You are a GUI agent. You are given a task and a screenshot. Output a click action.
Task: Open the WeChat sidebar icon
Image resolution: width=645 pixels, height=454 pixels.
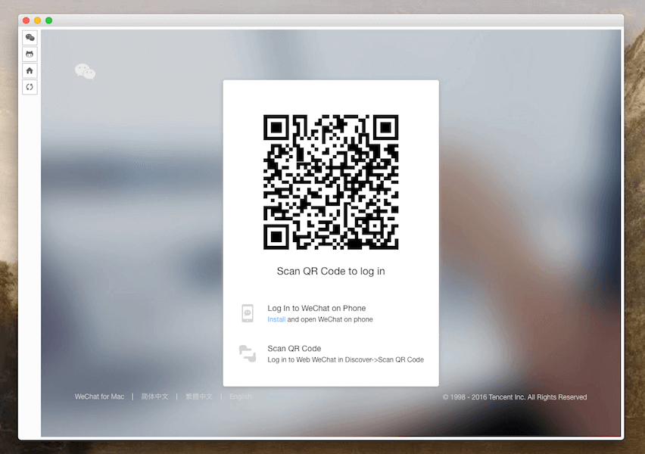30,38
